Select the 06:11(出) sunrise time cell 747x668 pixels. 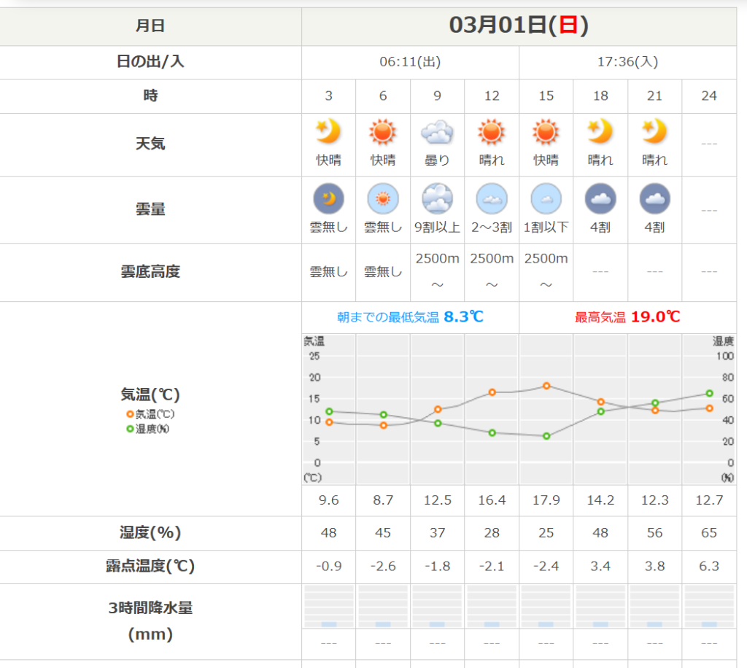[410, 62]
